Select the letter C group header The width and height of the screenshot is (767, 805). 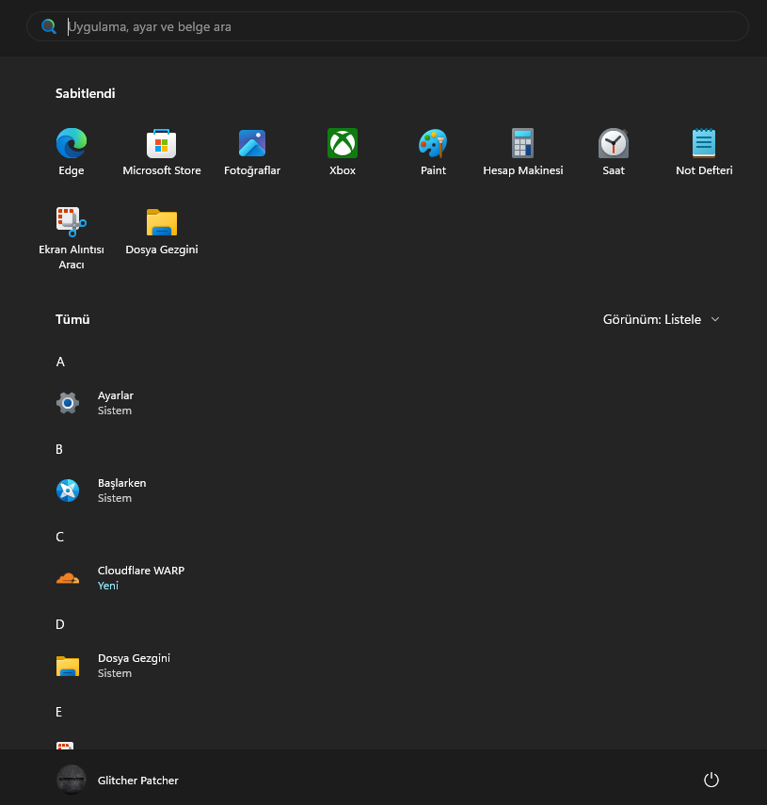(x=59, y=537)
